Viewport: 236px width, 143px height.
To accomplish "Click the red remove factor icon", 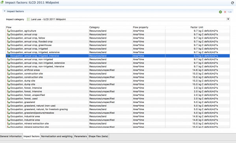I will (225, 12).
